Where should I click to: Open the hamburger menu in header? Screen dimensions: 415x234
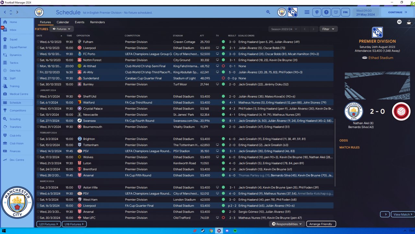pos(307,12)
